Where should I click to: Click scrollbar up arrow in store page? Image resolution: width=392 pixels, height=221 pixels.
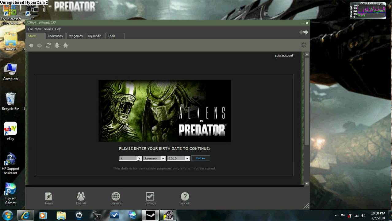(x=307, y=55)
